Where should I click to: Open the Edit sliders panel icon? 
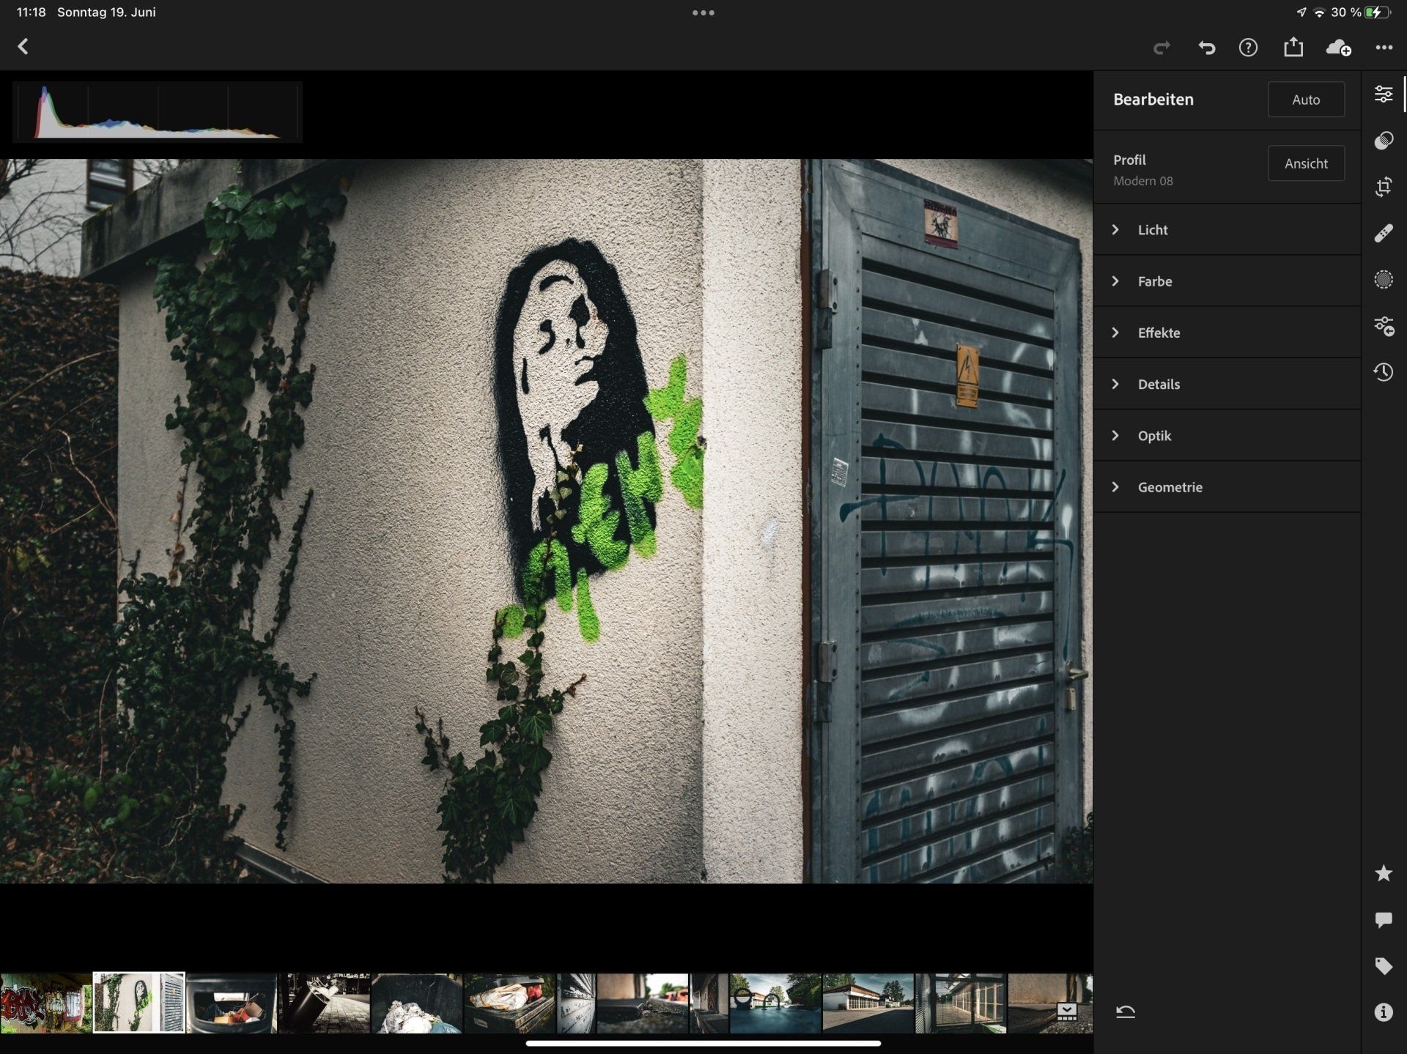point(1383,94)
